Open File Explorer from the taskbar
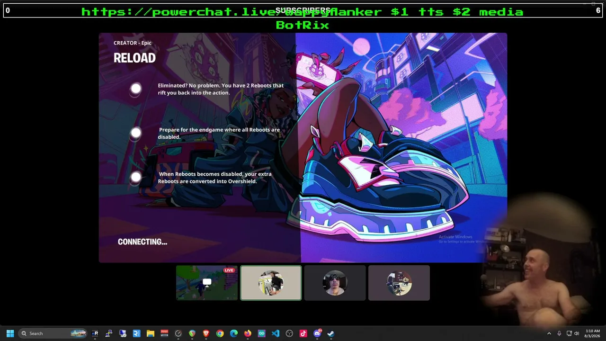This screenshot has height=341, width=606. coord(151,333)
